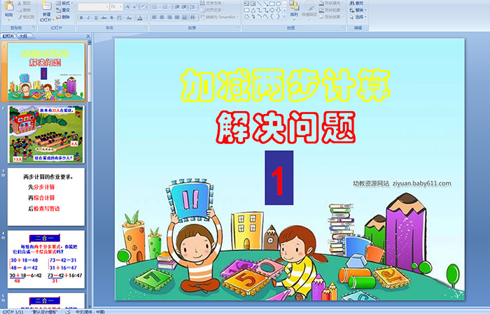Screen dimensions: 490x314
Task: Open the Paragraph group dialog launcher
Action: [238, 27]
